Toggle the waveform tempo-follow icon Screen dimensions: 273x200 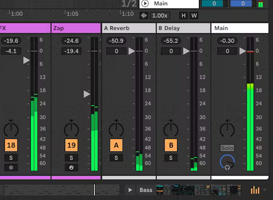click(x=144, y=16)
